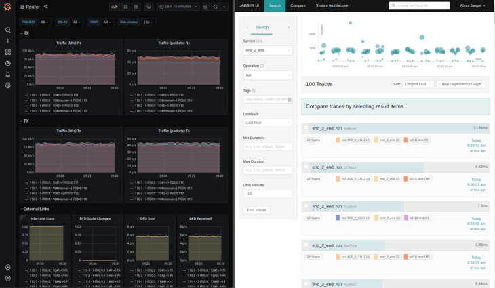Focus the Limit Results field showing 100
The height and width of the screenshot is (288, 495).
pyautogui.click(x=268, y=194)
